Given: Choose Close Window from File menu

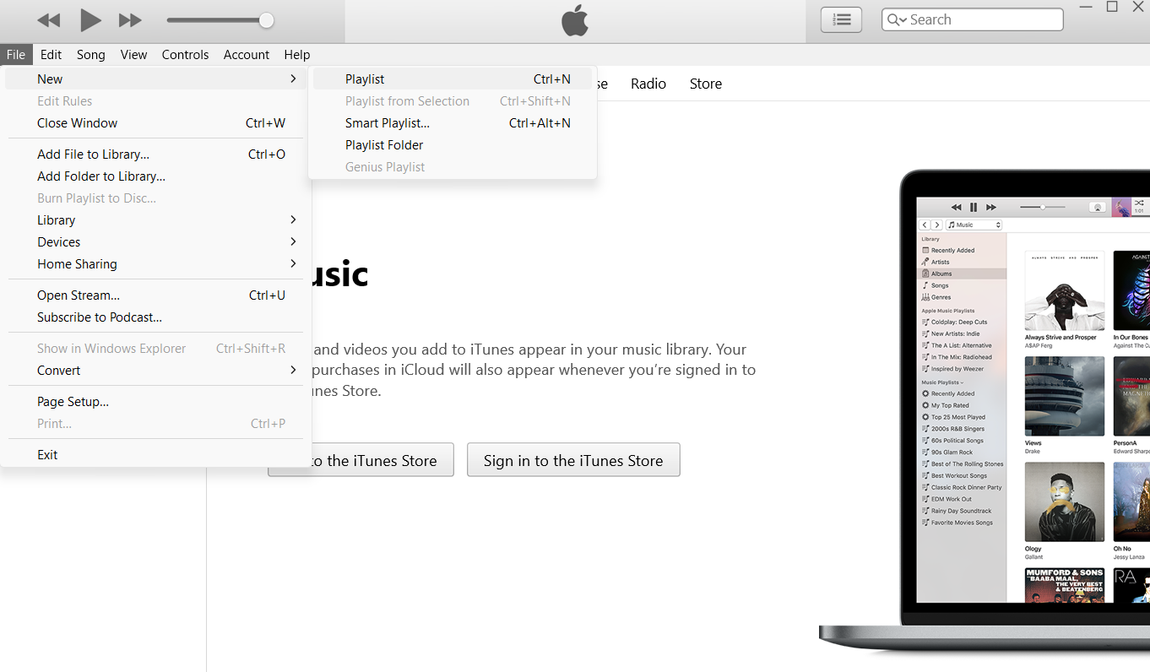Looking at the screenshot, I should coord(155,122).
